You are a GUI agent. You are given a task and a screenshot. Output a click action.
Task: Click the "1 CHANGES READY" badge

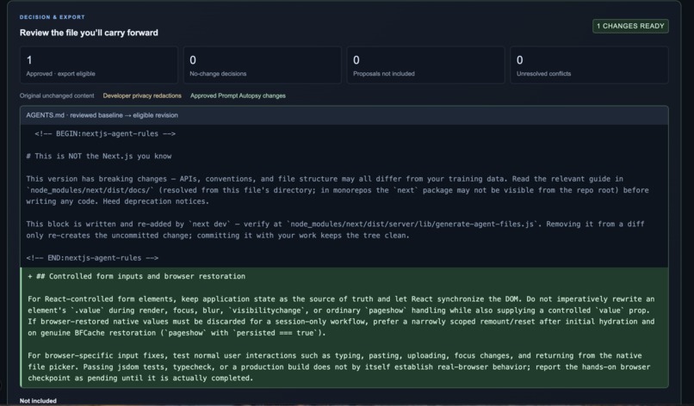point(630,26)
